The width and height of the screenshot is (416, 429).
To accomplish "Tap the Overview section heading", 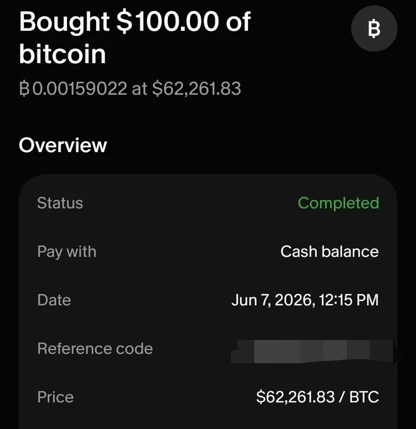I will (63, 145).
